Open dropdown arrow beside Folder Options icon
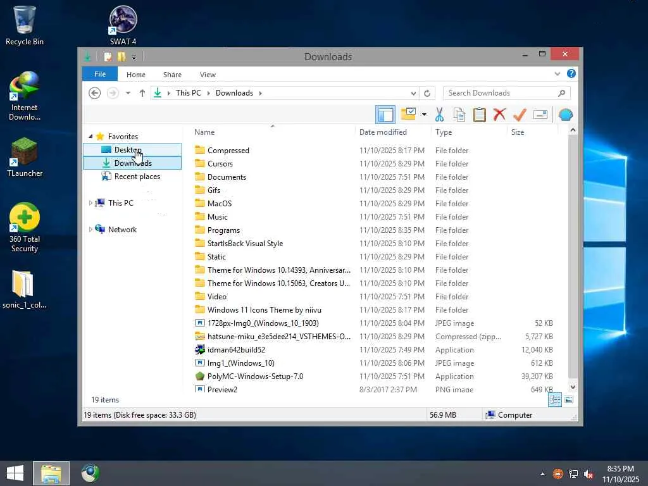 (x=424, y=115)
